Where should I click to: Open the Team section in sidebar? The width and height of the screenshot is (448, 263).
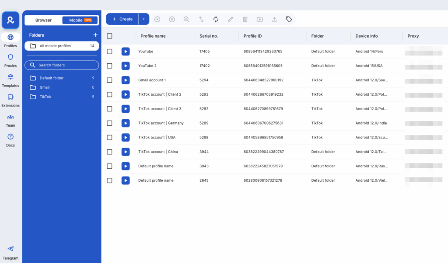[10, 121]
